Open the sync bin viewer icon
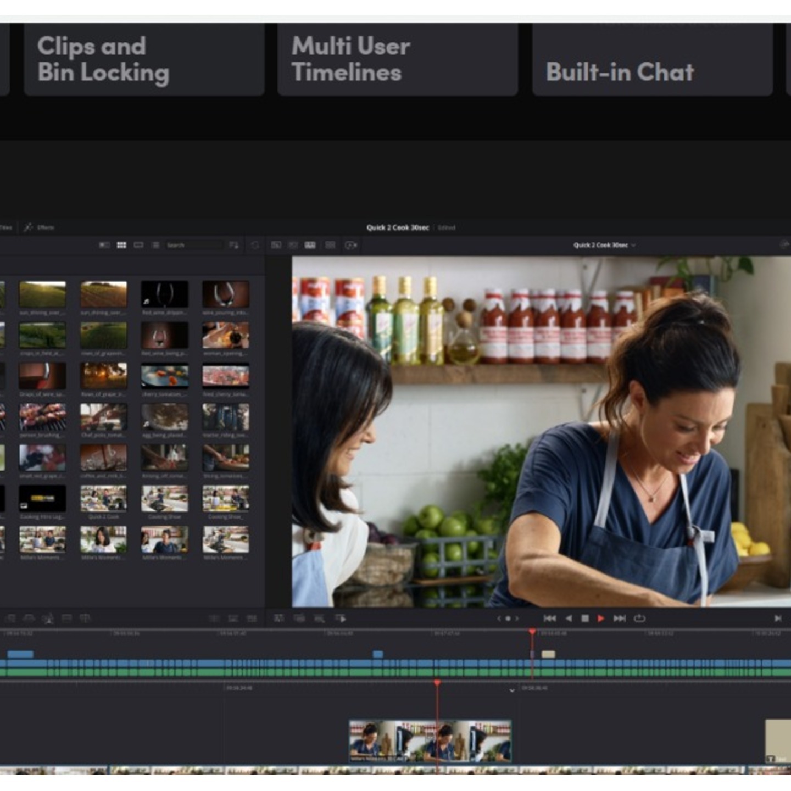 pyautogui.click(x=330, y=245)
